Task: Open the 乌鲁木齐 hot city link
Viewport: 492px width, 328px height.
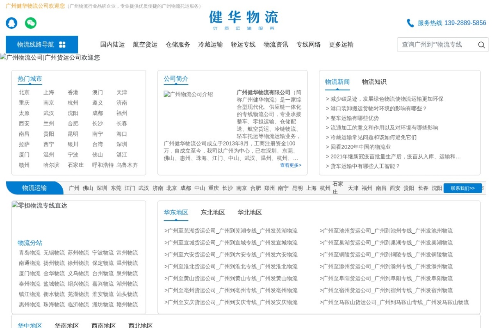Action: pyautogui.click(x=127, y=165)
